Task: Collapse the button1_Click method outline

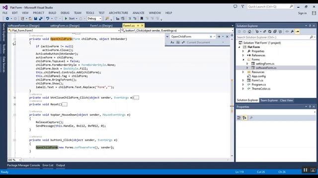Action: click(x=14, y=140)
